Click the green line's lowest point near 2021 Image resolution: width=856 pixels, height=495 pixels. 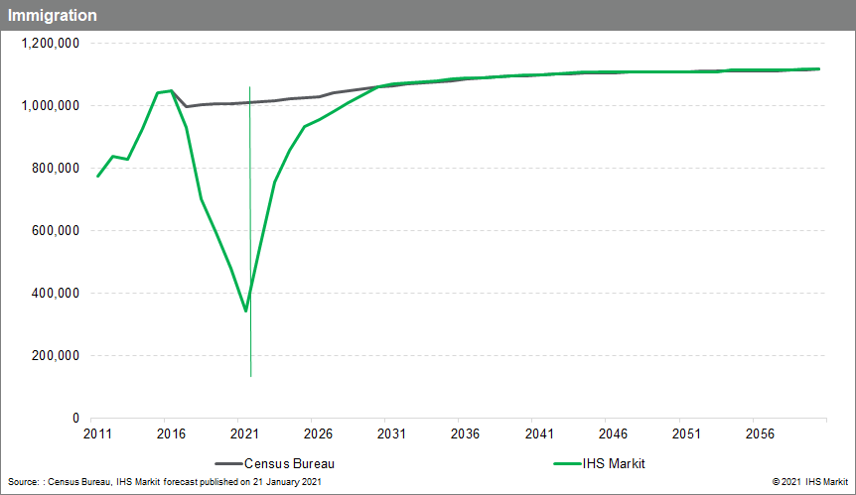(x=245, y=311)
